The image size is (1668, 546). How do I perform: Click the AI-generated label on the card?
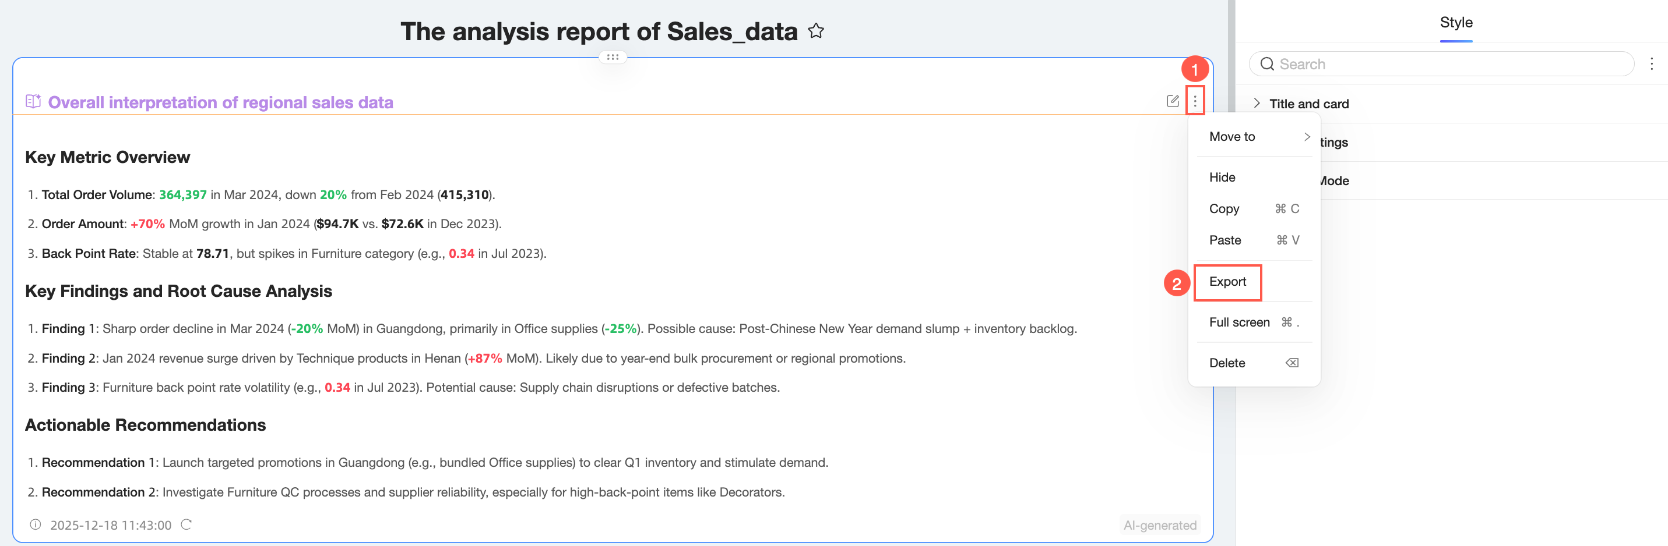tap(1159, 524)
